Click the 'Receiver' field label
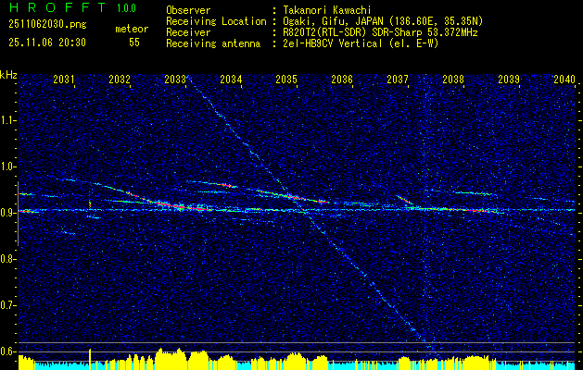Viewport: 583px width, 370px height. point(188,32)
